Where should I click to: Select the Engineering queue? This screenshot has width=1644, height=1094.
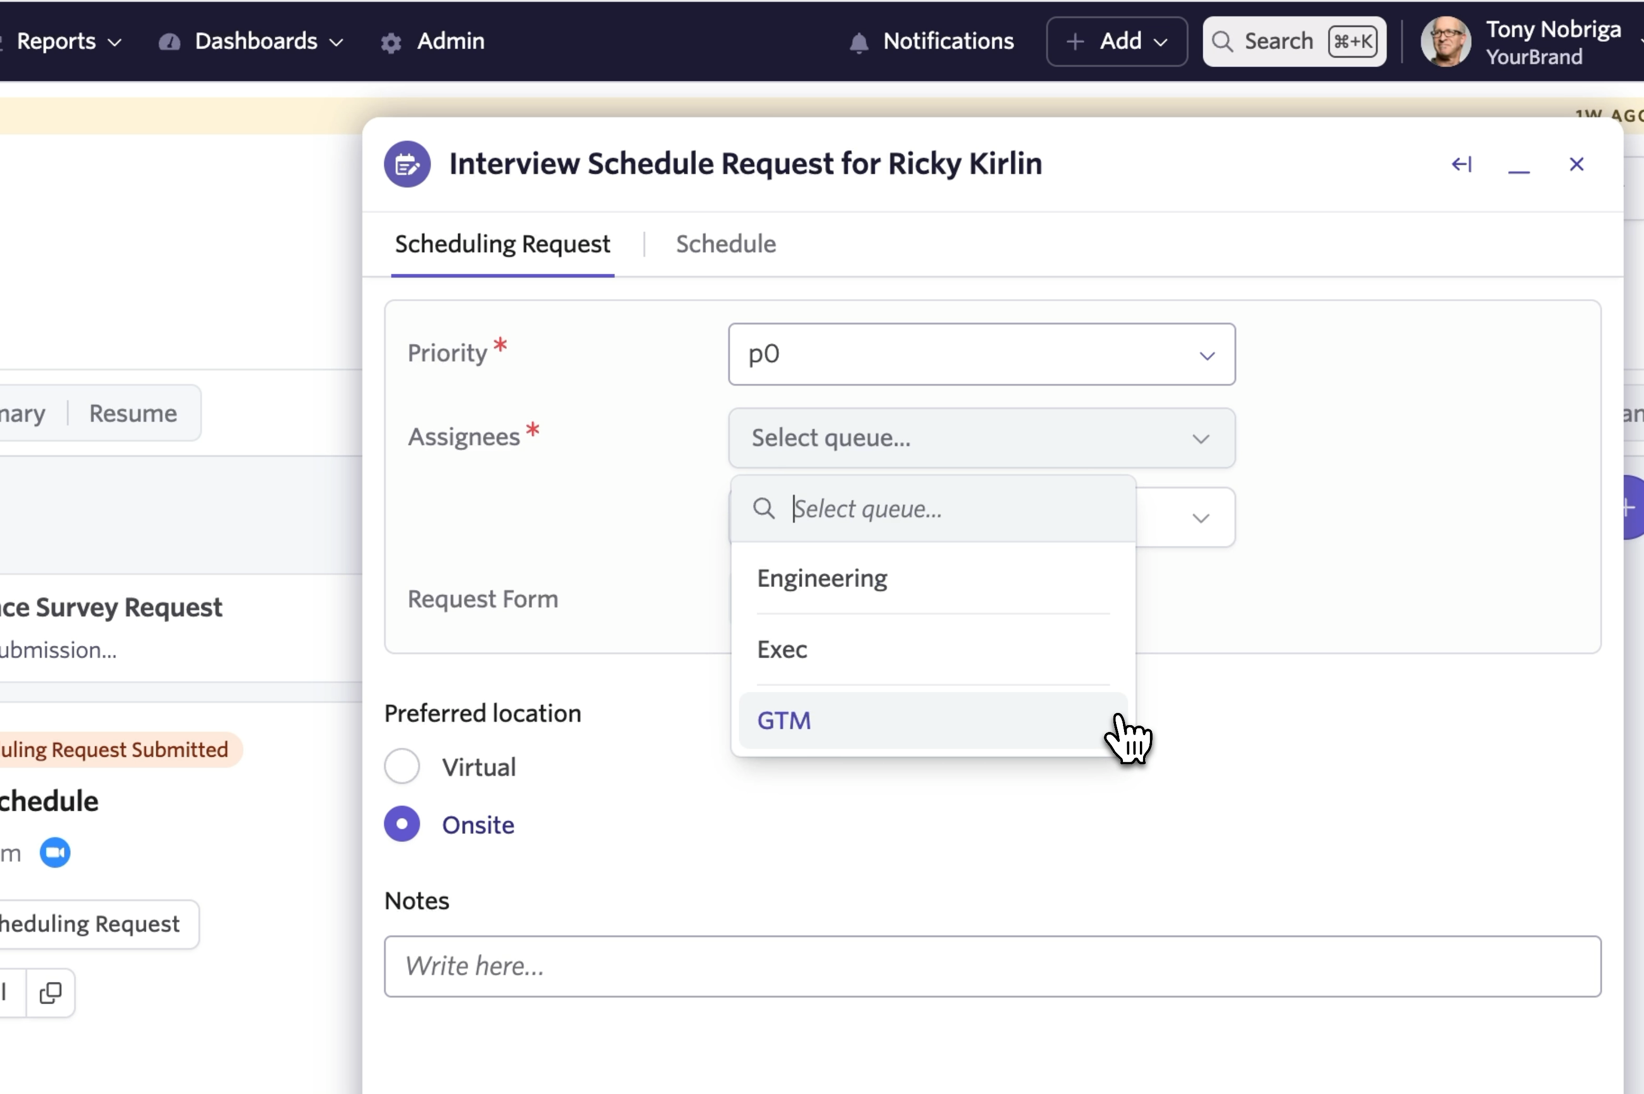tap(933, 578)
